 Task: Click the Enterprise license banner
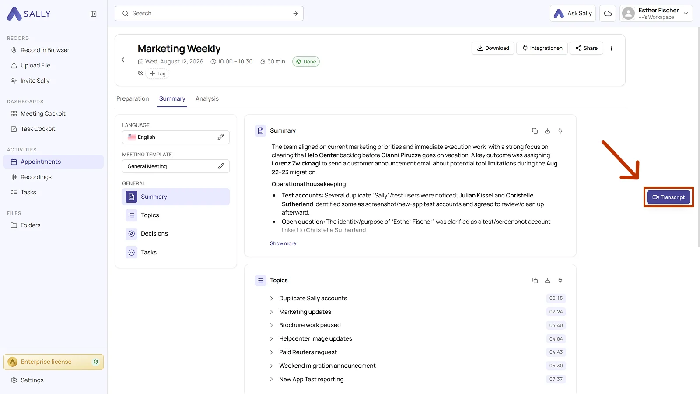[53, 362]
